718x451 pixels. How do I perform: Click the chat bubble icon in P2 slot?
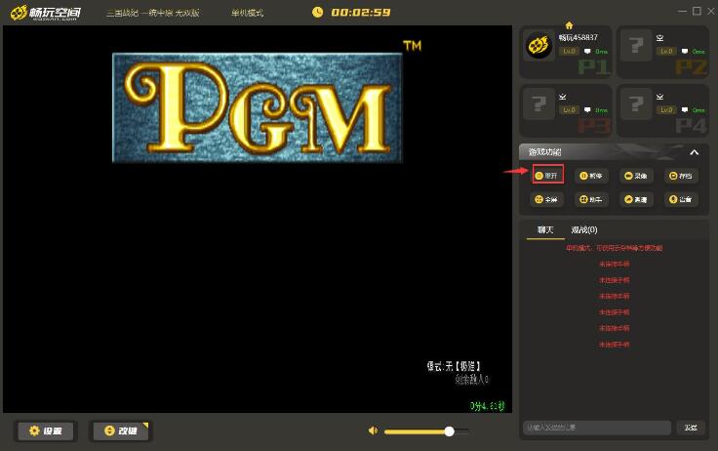tap(685, 52)
